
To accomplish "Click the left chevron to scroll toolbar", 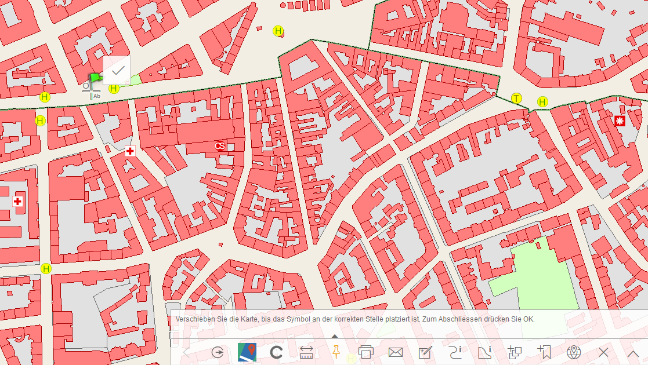I will coord(186,352).
